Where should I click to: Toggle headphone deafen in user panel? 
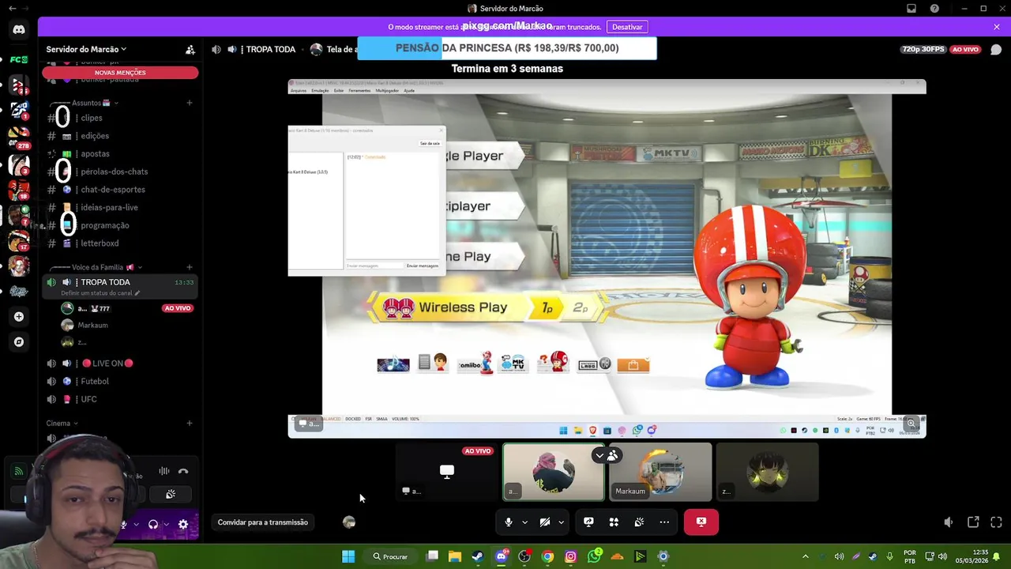click(x=153, y=524)
